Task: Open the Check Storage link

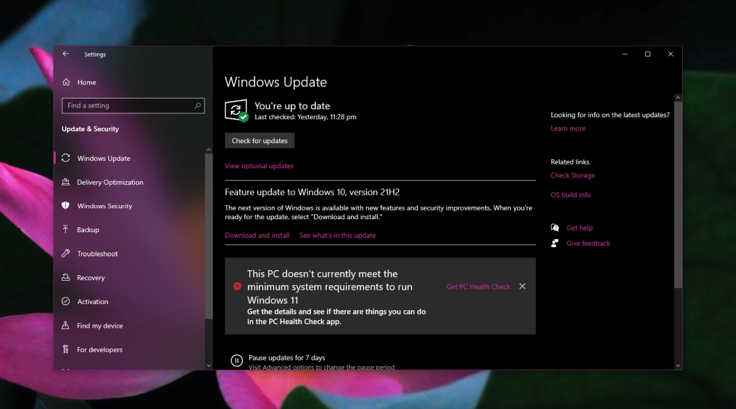Action: tap(573, 176)
